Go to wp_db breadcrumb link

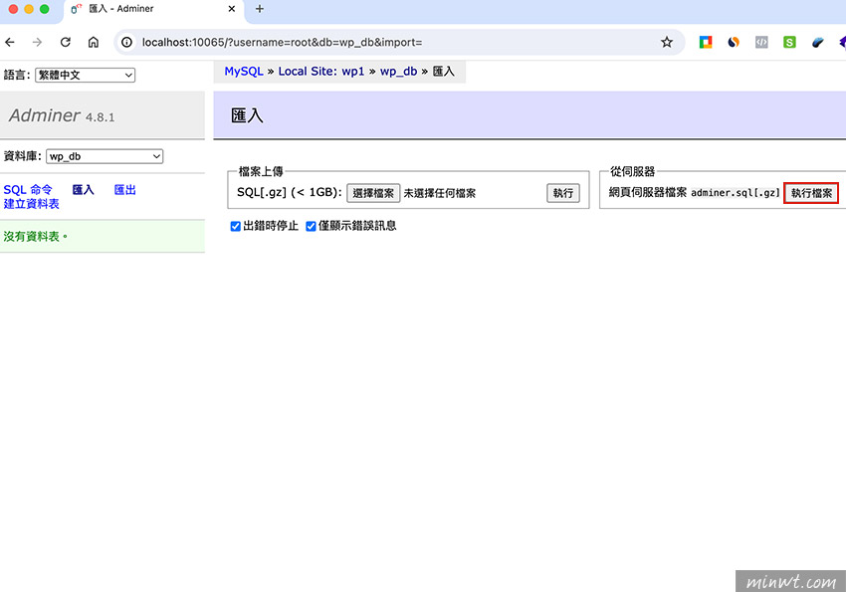[398, 72]
